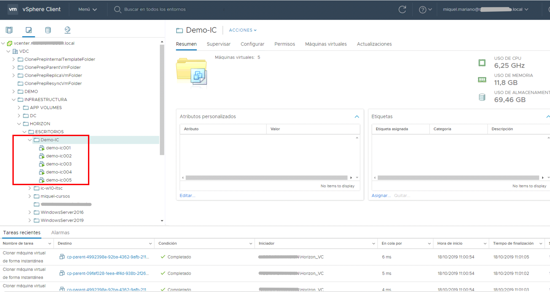Click the inventory tree vertical scrollbar
This screenshot has width=550, height=292.
(x=162, y=100)
